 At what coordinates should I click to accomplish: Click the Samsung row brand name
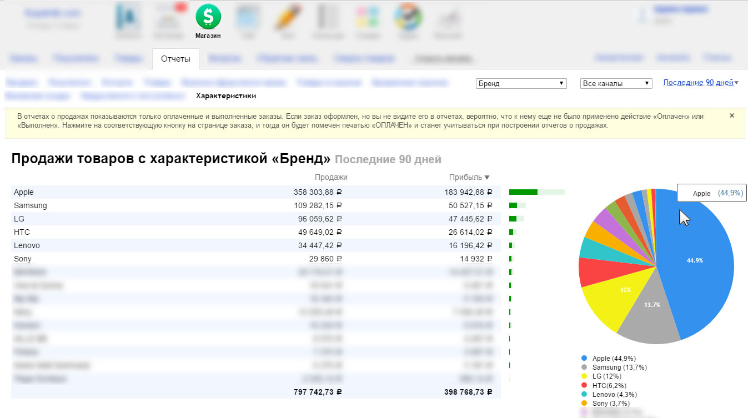(31, 205)
